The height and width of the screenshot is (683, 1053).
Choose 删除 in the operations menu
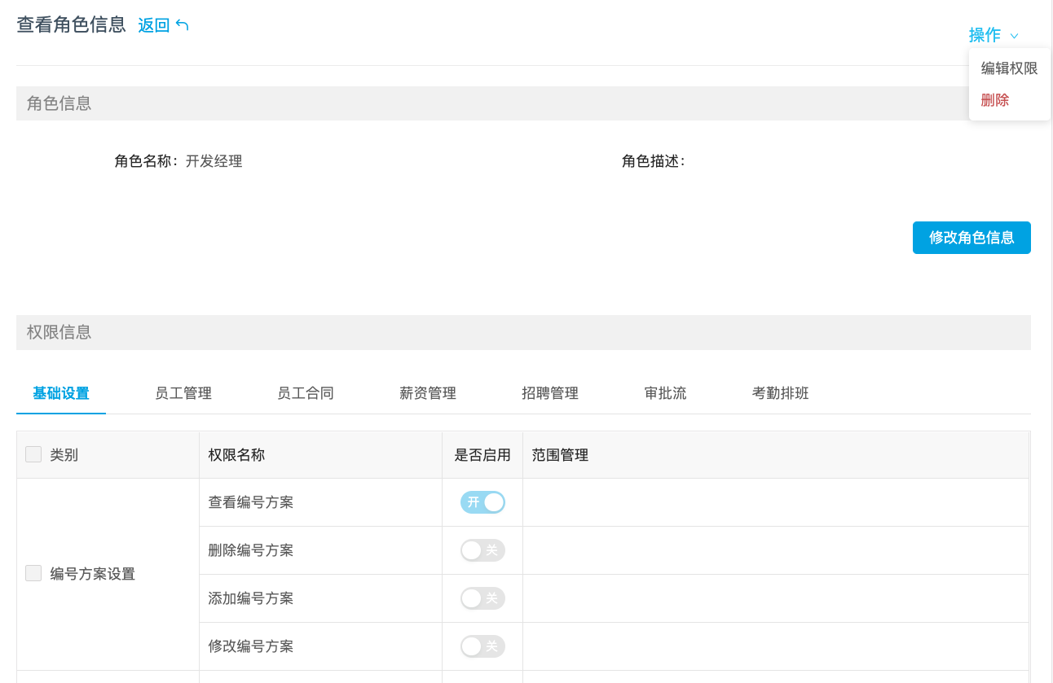click(x=995, y=100)
